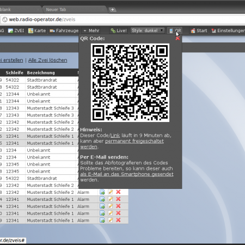
Task: Edit the second-to-last 12341 Alarm row
Action: pos(111,213)
